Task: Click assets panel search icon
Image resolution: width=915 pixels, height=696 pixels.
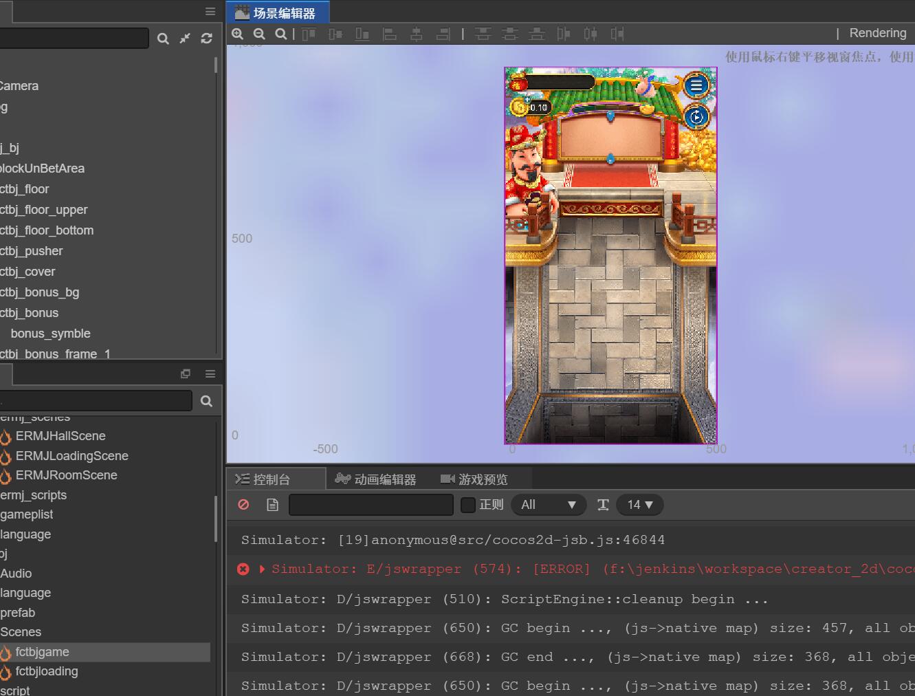Action: tap(206, 401)
